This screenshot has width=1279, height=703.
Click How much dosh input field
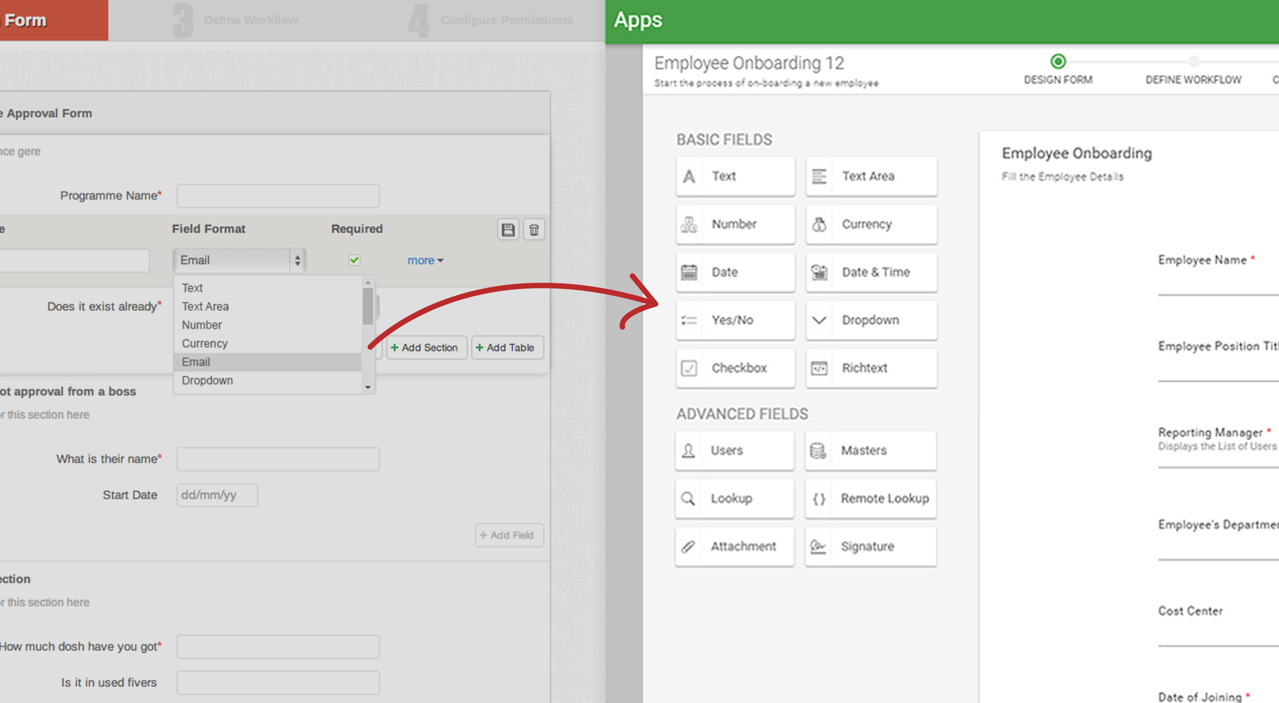[278, 647]
